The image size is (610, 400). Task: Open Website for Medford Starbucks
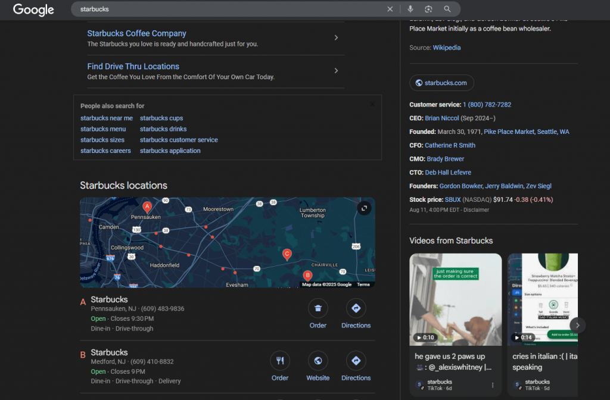(x=318, y=361)
